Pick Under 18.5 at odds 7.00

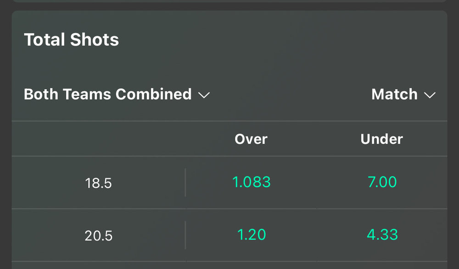click(382, 183)
